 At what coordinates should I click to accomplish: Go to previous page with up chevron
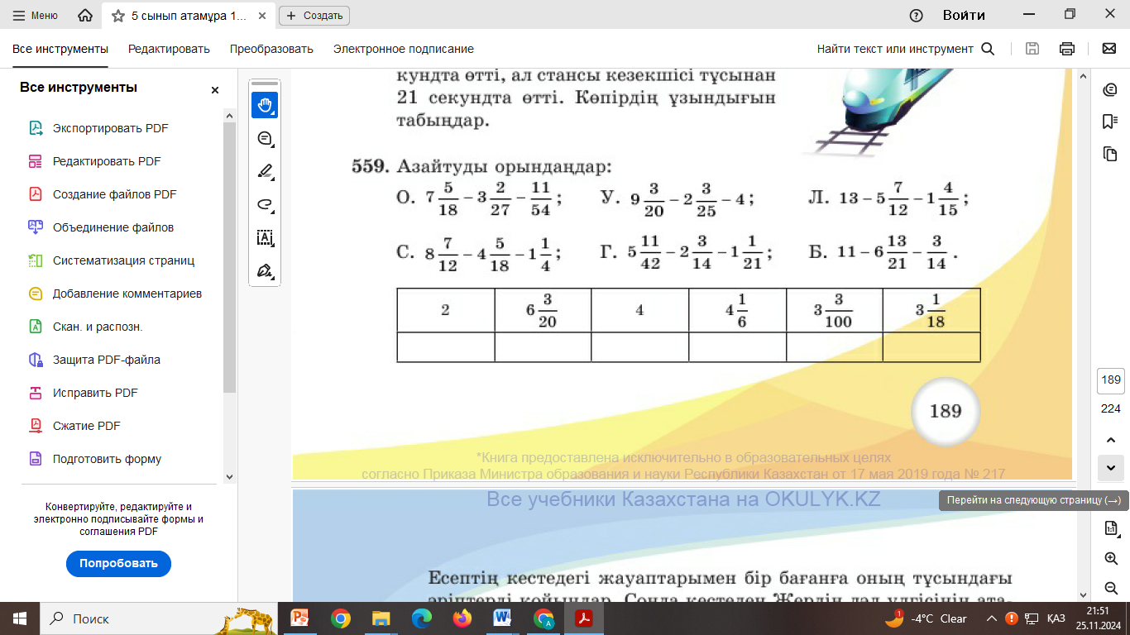(x=1110, y=439)
